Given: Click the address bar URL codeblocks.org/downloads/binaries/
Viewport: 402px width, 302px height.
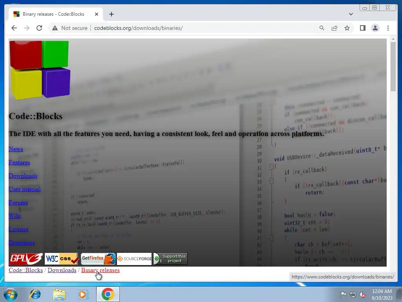Looking at the screenshot, I should 139,28.
